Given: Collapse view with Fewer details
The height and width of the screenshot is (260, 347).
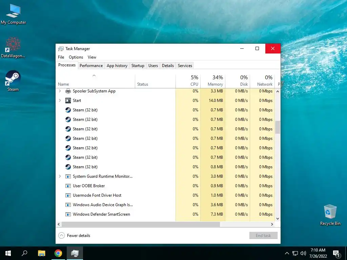Looking at the screenshot, I should click(74, 236).
